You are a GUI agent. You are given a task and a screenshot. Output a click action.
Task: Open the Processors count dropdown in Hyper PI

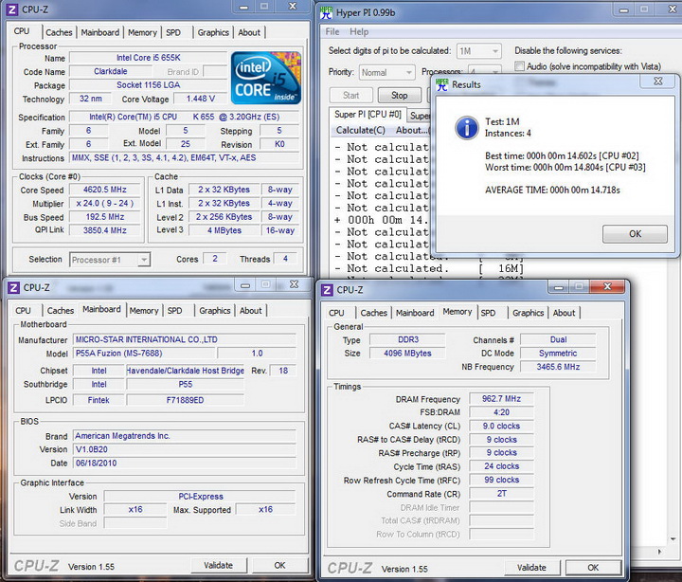[x=485, y=72]
